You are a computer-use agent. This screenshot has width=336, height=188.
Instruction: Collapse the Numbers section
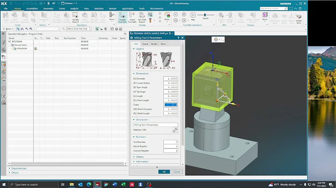134,137
